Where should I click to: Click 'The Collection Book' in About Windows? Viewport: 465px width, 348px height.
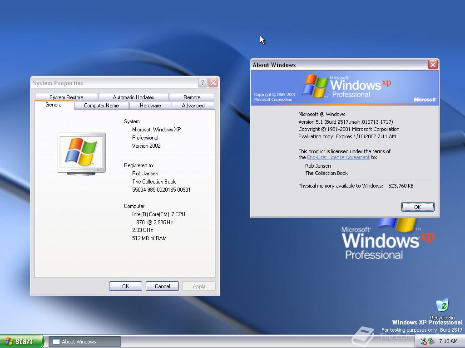[326, 173]
